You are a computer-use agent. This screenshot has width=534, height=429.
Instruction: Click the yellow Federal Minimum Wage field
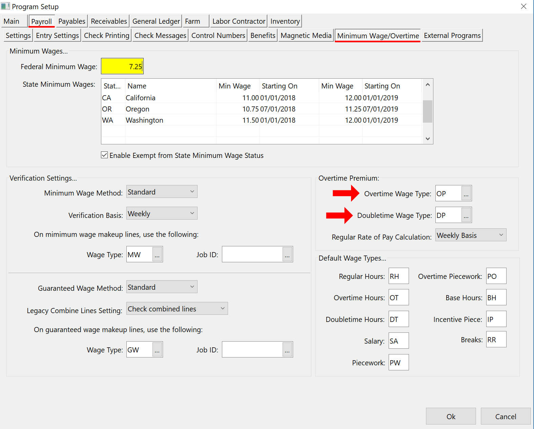(122, 66)
